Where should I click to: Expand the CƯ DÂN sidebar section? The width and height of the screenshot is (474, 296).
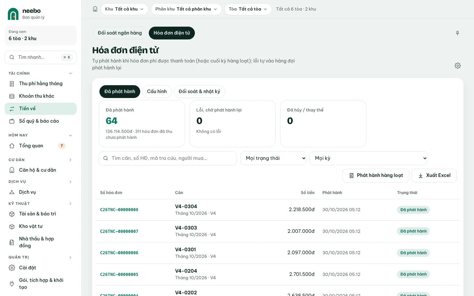(x=70, y=160)
